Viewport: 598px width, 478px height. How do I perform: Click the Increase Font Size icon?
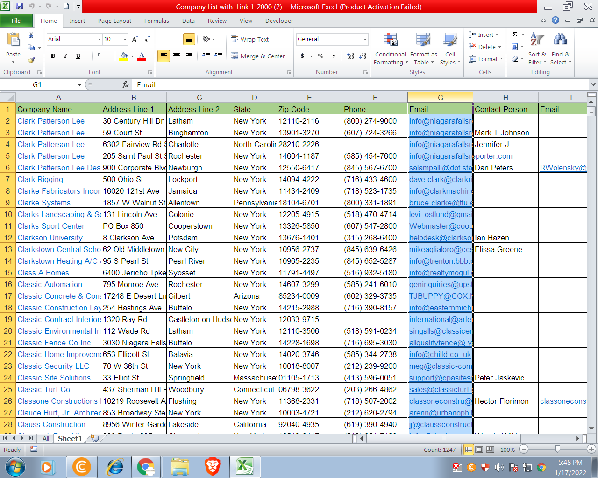[x=135, y=39]
